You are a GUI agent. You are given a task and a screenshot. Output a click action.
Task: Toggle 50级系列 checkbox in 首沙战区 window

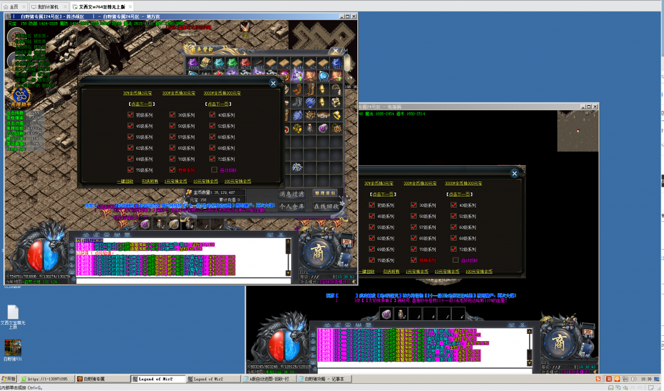[x=172, y=125]
